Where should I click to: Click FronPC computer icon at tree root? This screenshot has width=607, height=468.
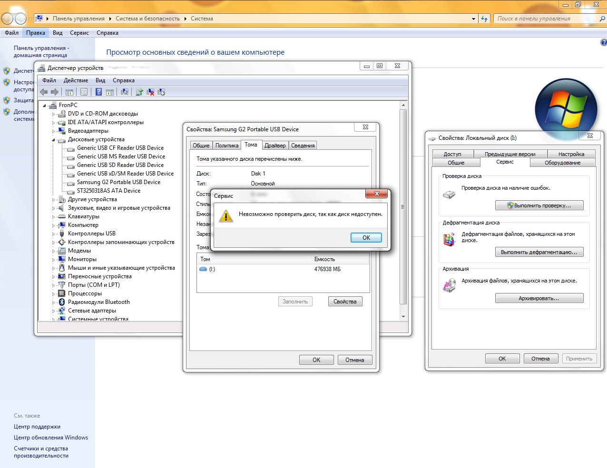(x=53, y=105)
